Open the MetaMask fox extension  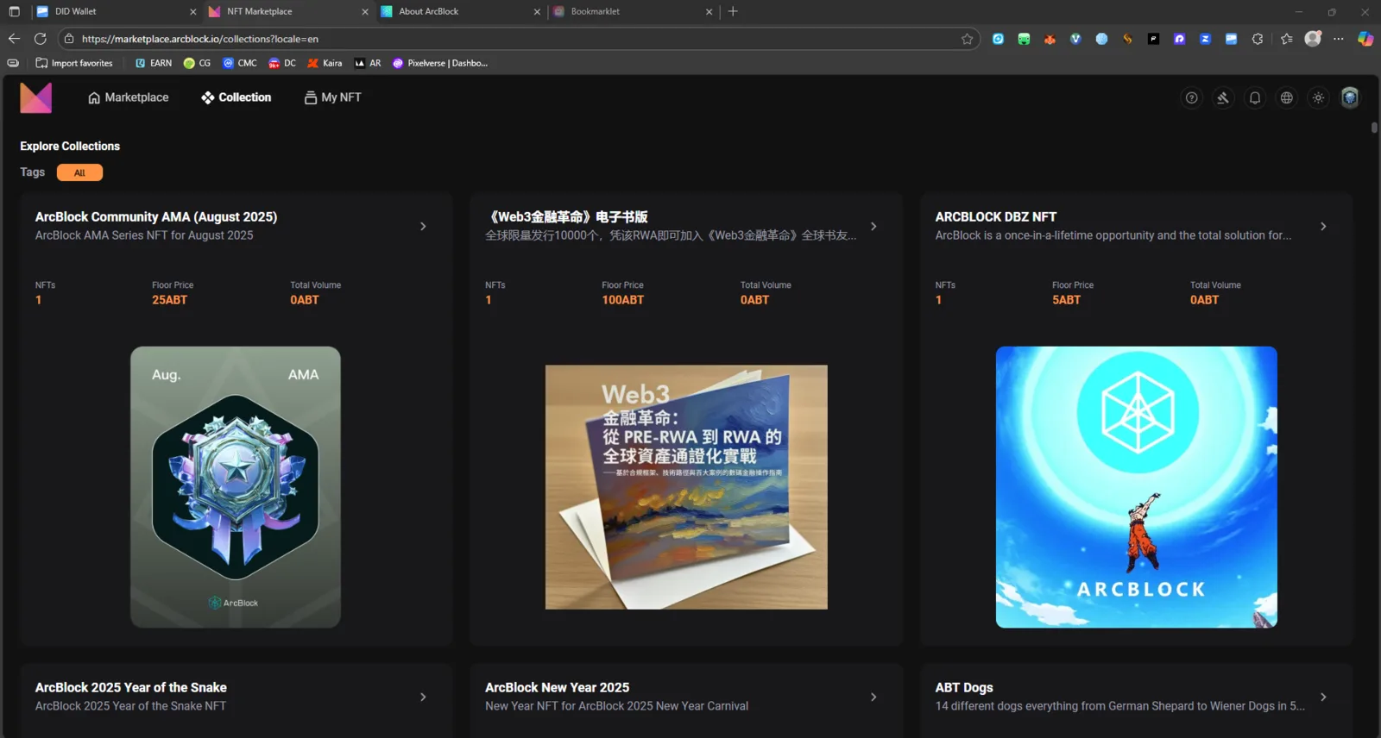pos(1050,39)
